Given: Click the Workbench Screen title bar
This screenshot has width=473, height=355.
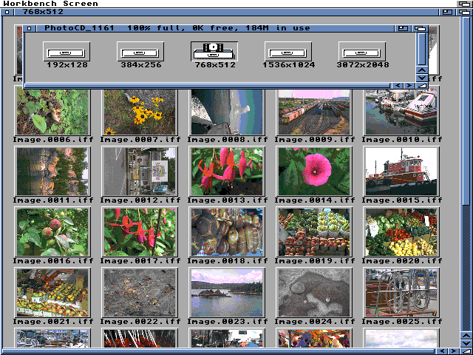Looking at the screenshot, I should tap(228, 4).
